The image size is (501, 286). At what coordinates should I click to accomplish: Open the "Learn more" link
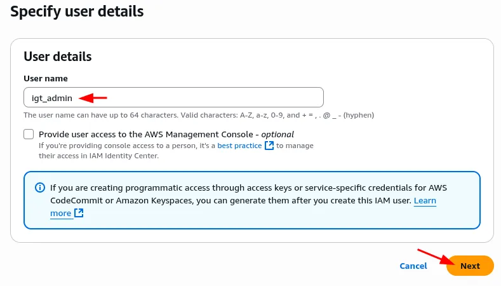coord(425,200)
